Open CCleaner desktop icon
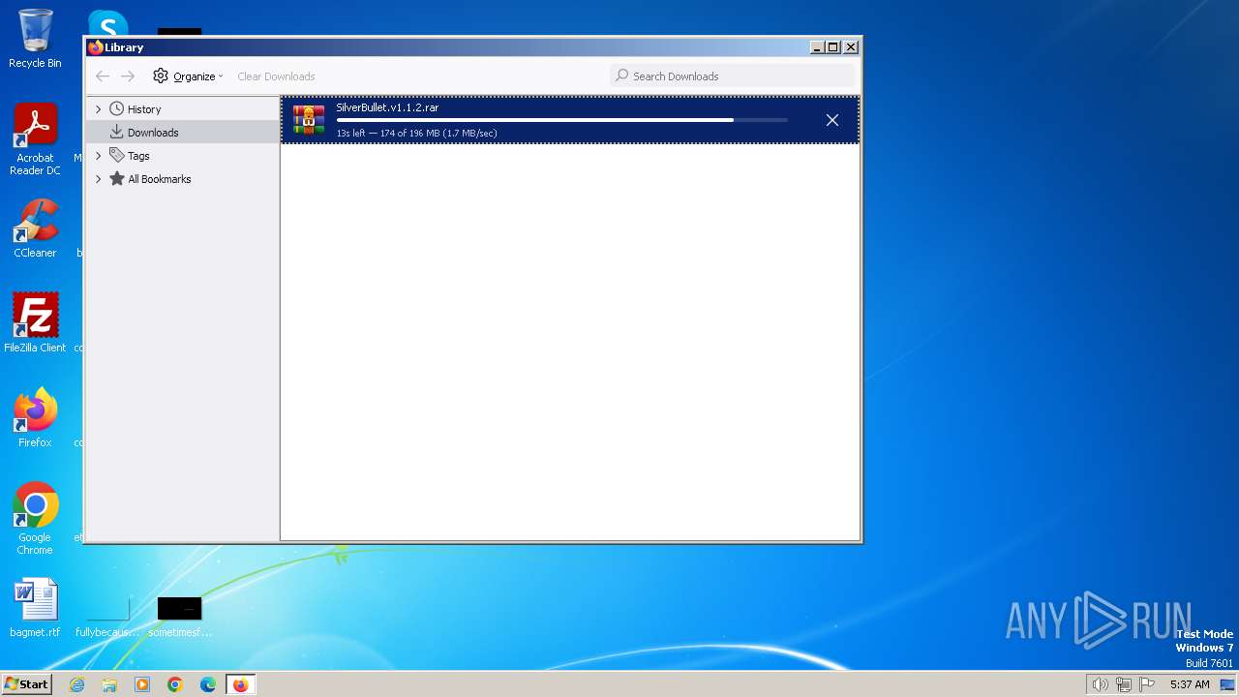This screenshot has width=1239, height=697. pyautogui.click(x=35, y=228)
